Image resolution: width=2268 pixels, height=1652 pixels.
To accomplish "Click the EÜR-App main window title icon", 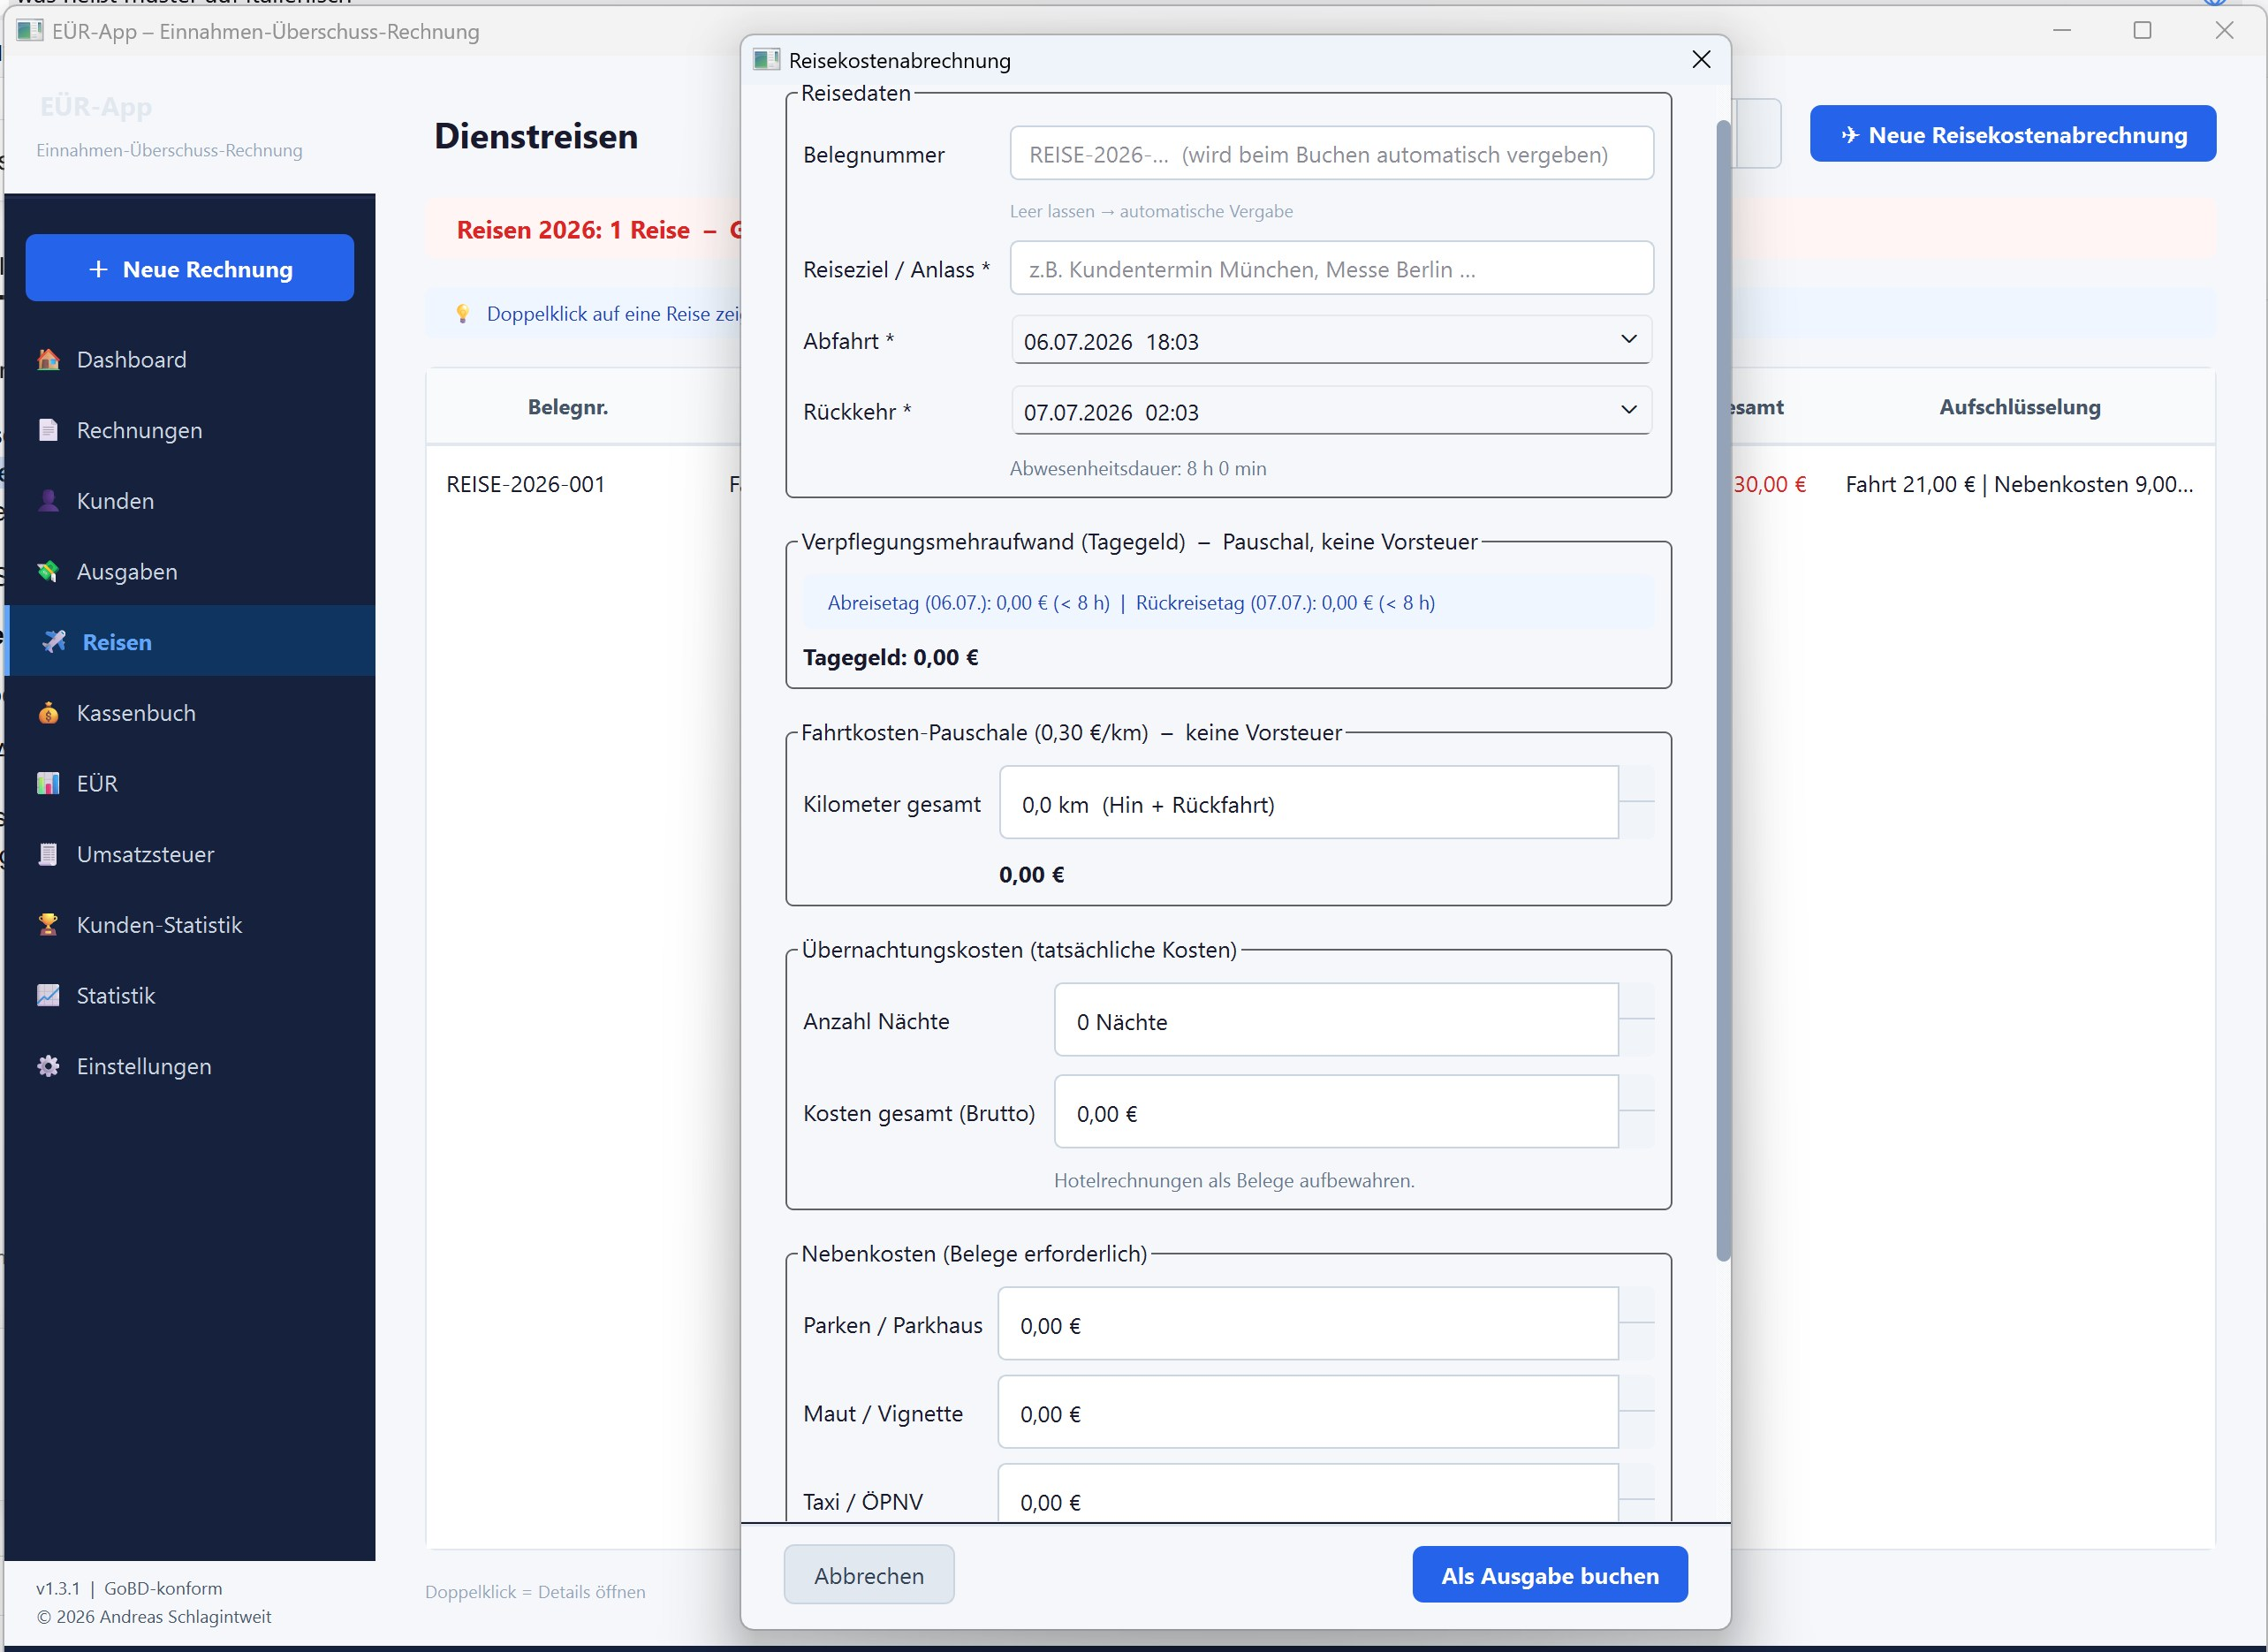I will (x=30, y=31).
